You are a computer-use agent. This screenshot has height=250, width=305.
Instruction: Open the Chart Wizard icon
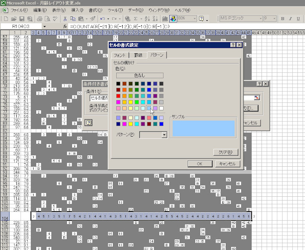pos(165,19)
